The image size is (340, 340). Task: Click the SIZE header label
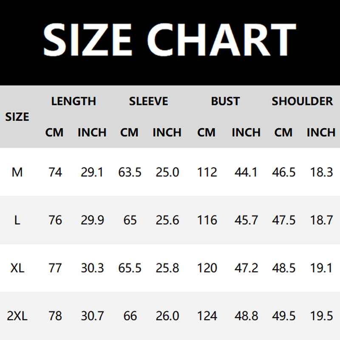17,117
